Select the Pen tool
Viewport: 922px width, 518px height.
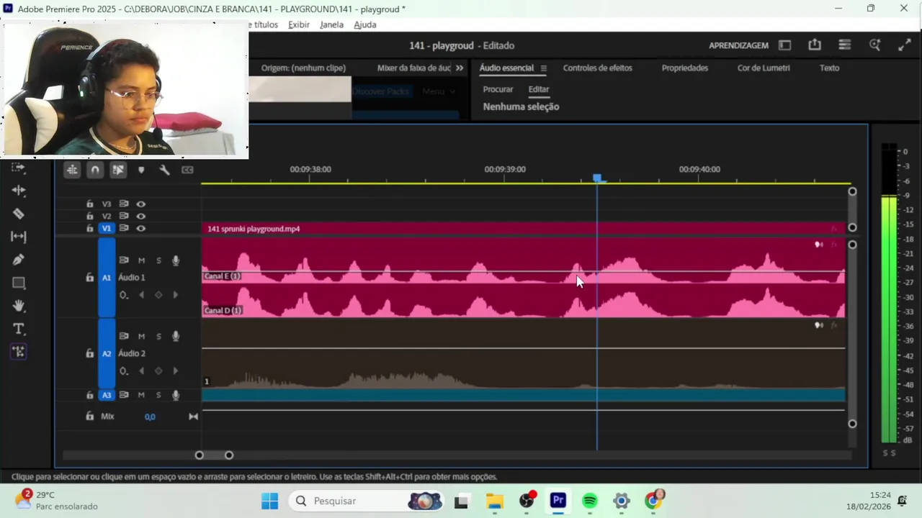coord(19,260)
